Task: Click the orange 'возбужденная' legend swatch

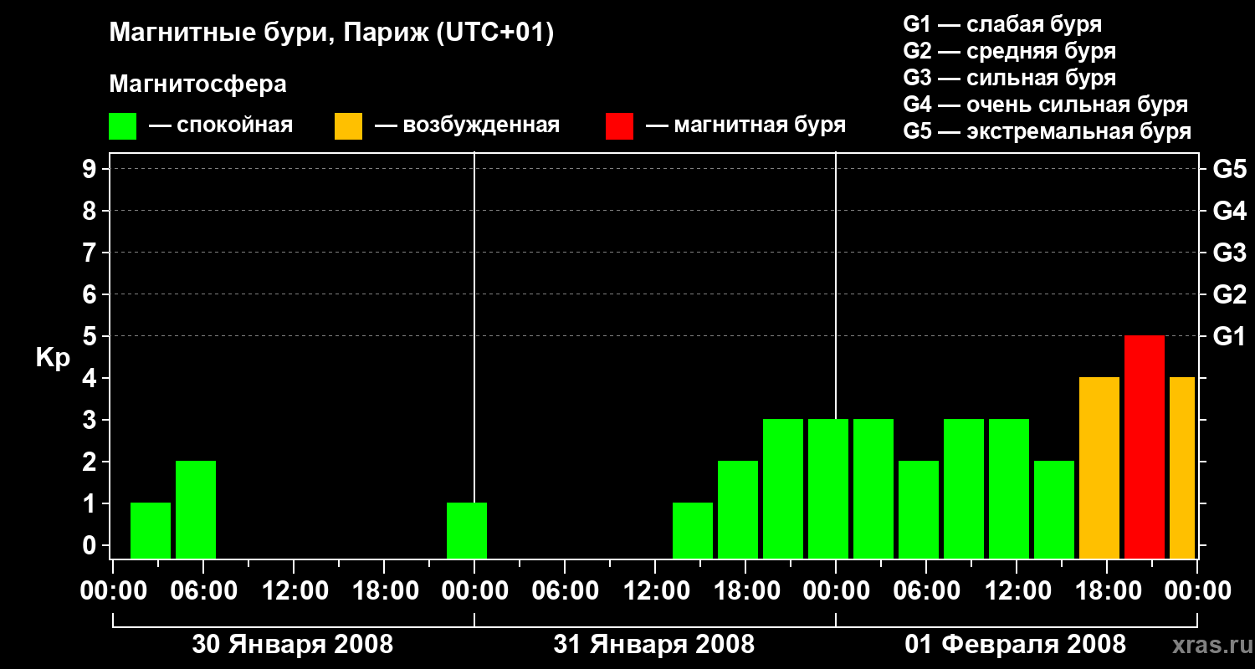Action: (348, 125)
